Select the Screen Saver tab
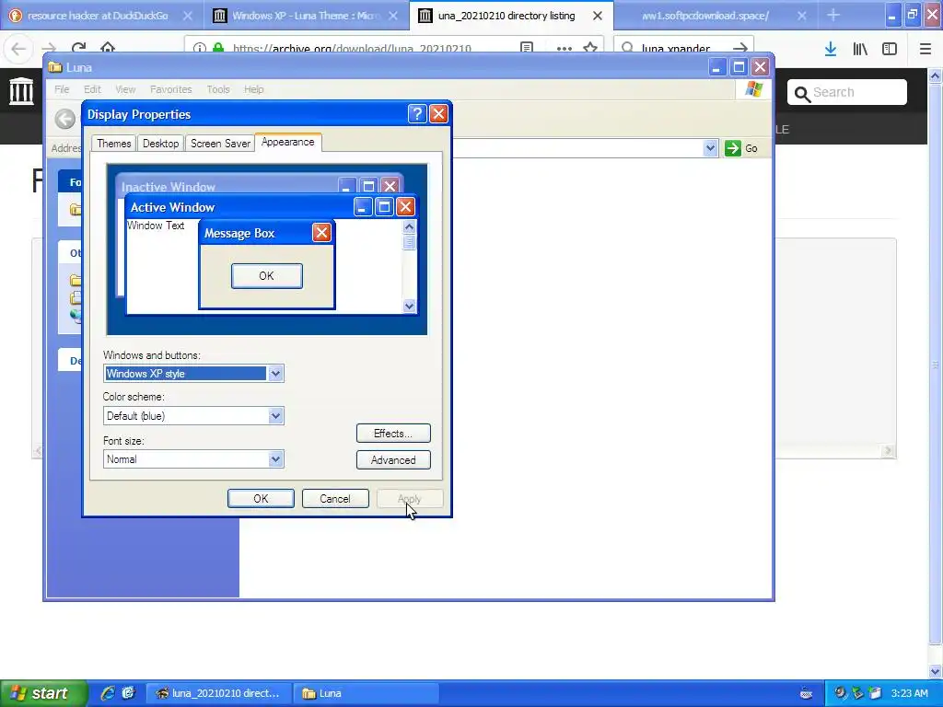The image size is (943, 707). coord(220,144)
